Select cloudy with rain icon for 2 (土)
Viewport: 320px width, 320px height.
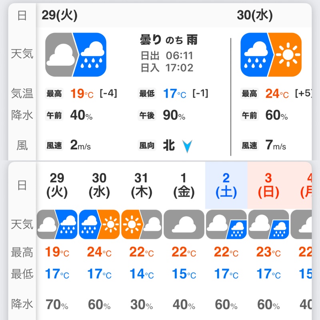tap(226, 224)
